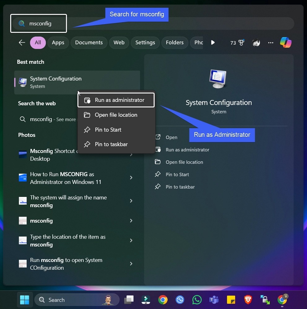Screen dimensions: 307x309
Task: Open the System Configuration best match result
Action: tap(77, 82)
